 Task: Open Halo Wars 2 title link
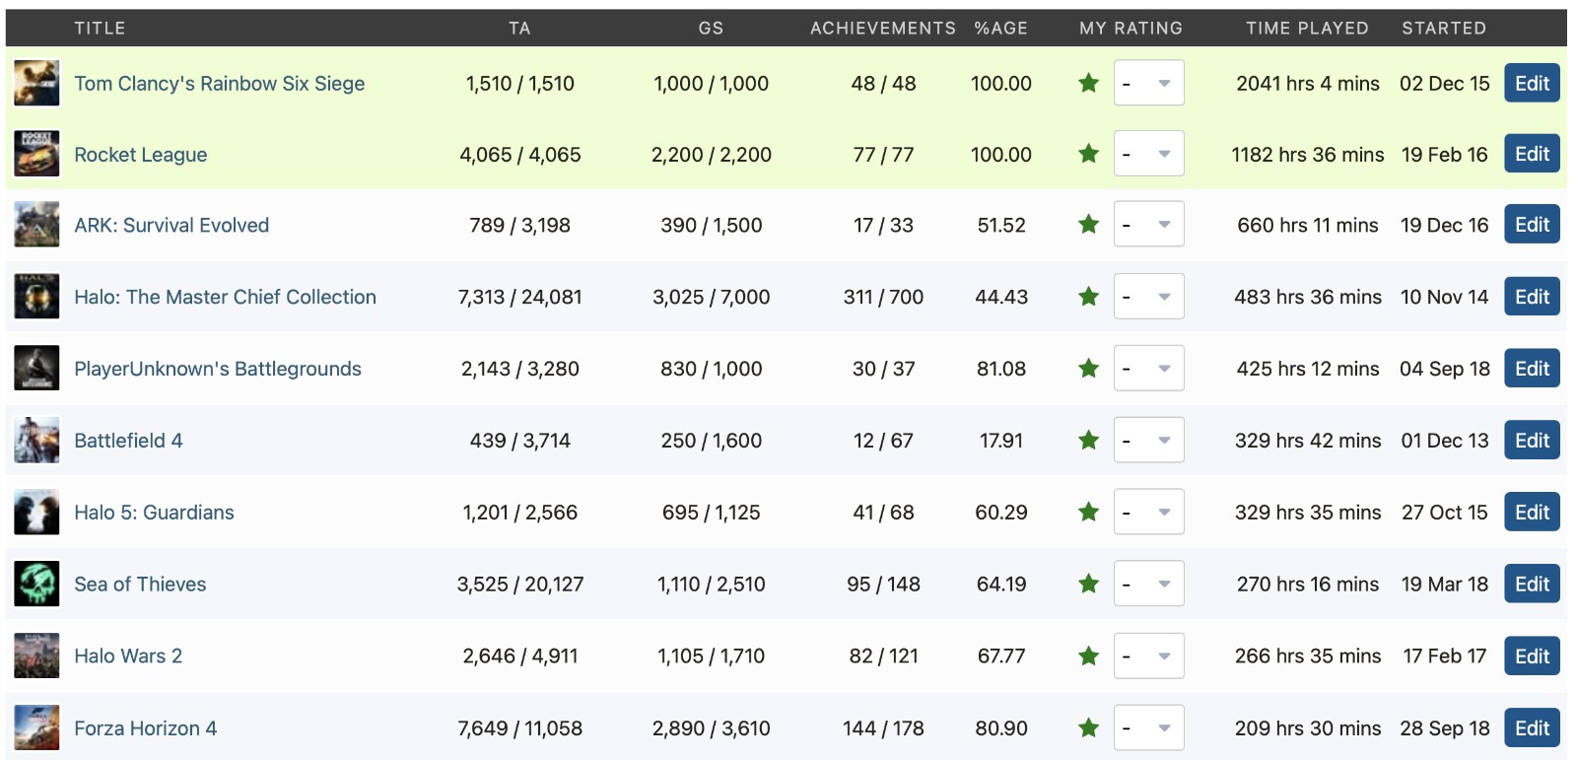pyautogui.click(x=128, y=656)
